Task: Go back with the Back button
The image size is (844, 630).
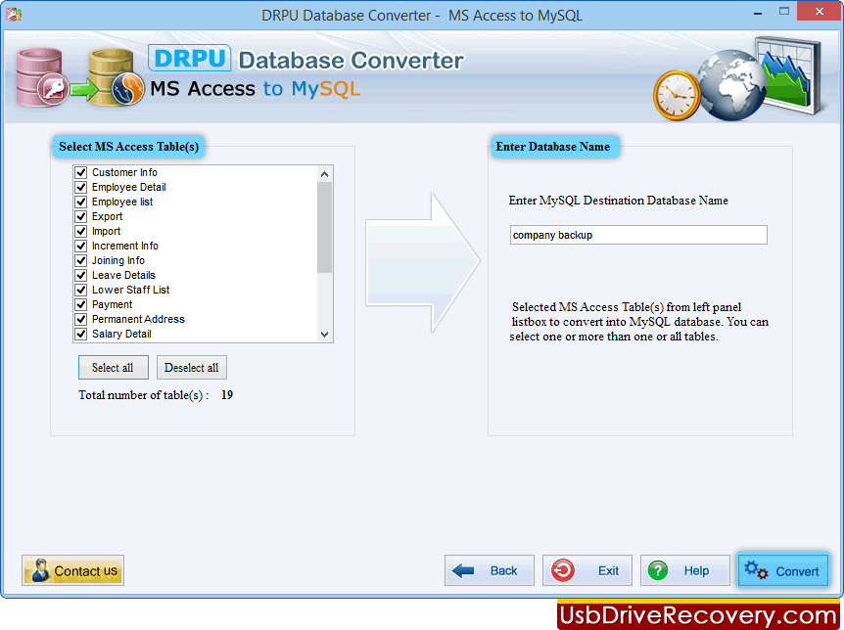Action: tap(490, 570)
